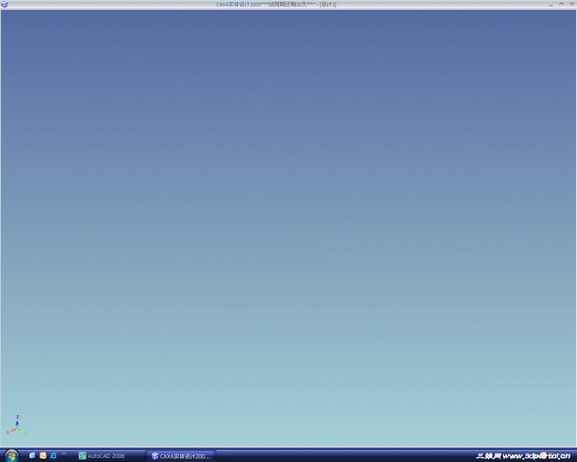Restore down the CAXA window

pos(561,5)
